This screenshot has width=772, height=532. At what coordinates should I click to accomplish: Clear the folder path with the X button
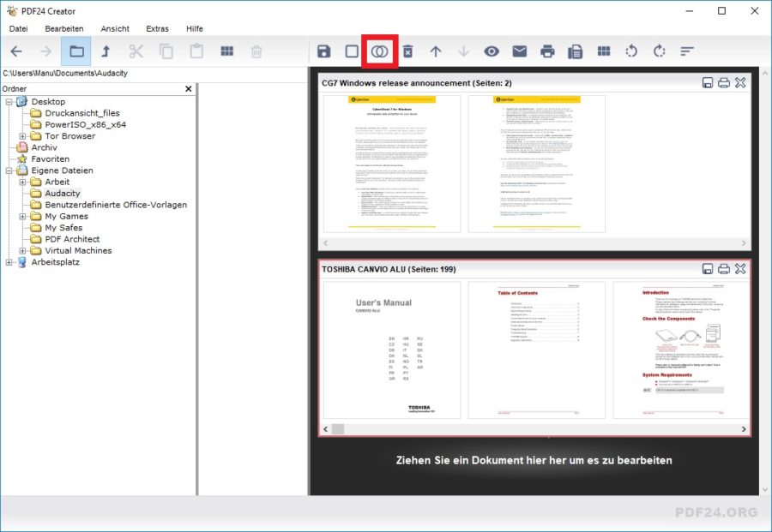pos(188,88)
